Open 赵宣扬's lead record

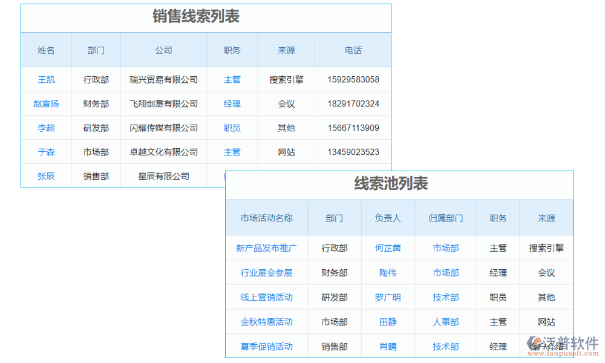tap(46, 103)
